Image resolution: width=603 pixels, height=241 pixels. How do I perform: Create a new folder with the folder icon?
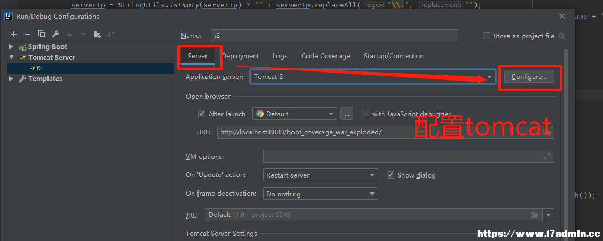click(97, 34)
